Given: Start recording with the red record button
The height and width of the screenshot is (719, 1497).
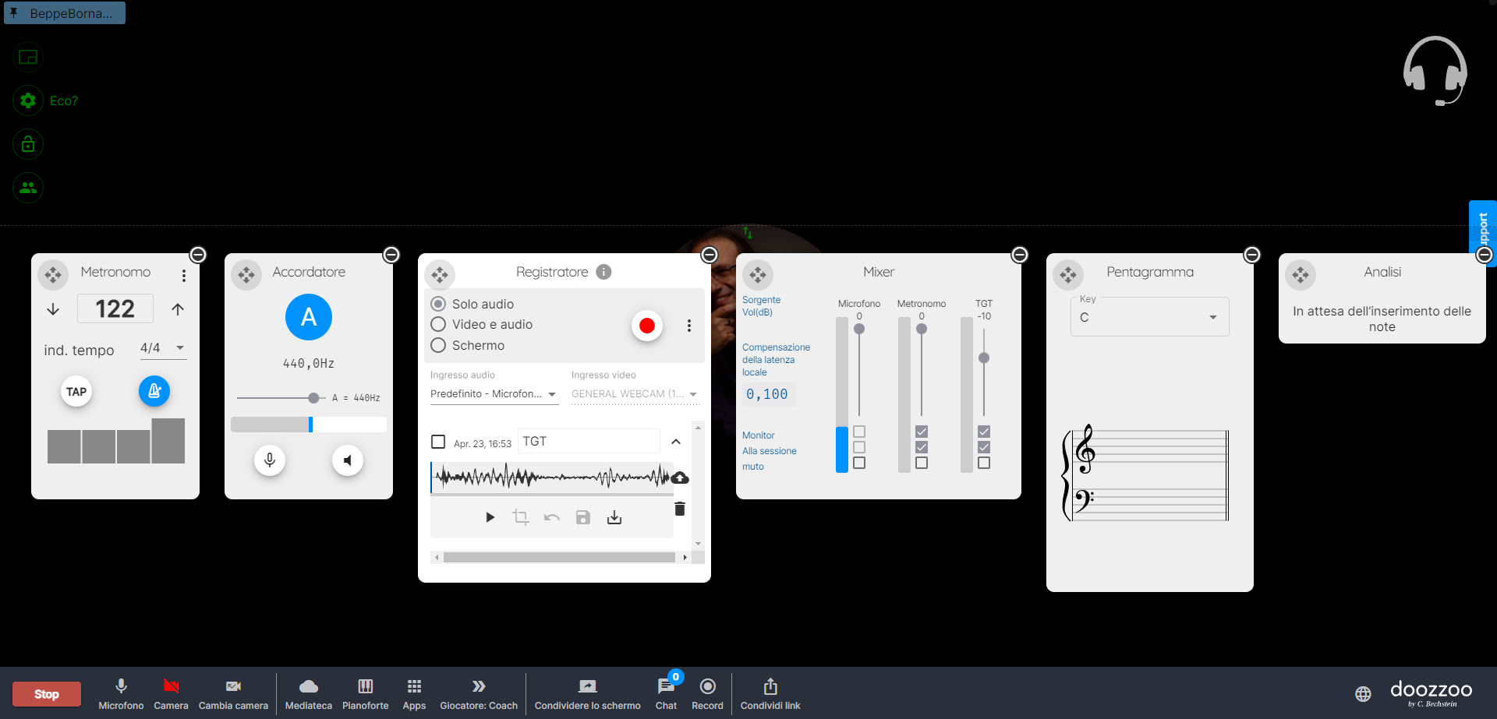Looking at the screenshot, I should tap(646, 326).
